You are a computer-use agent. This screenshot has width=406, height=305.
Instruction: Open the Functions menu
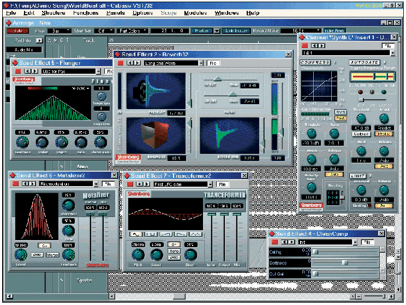pyautogui.click(x=86, y=13)
